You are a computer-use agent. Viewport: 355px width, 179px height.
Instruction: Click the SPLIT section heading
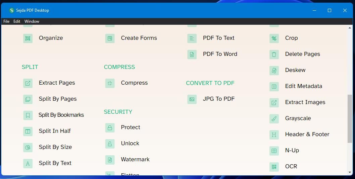pos(30,67)
